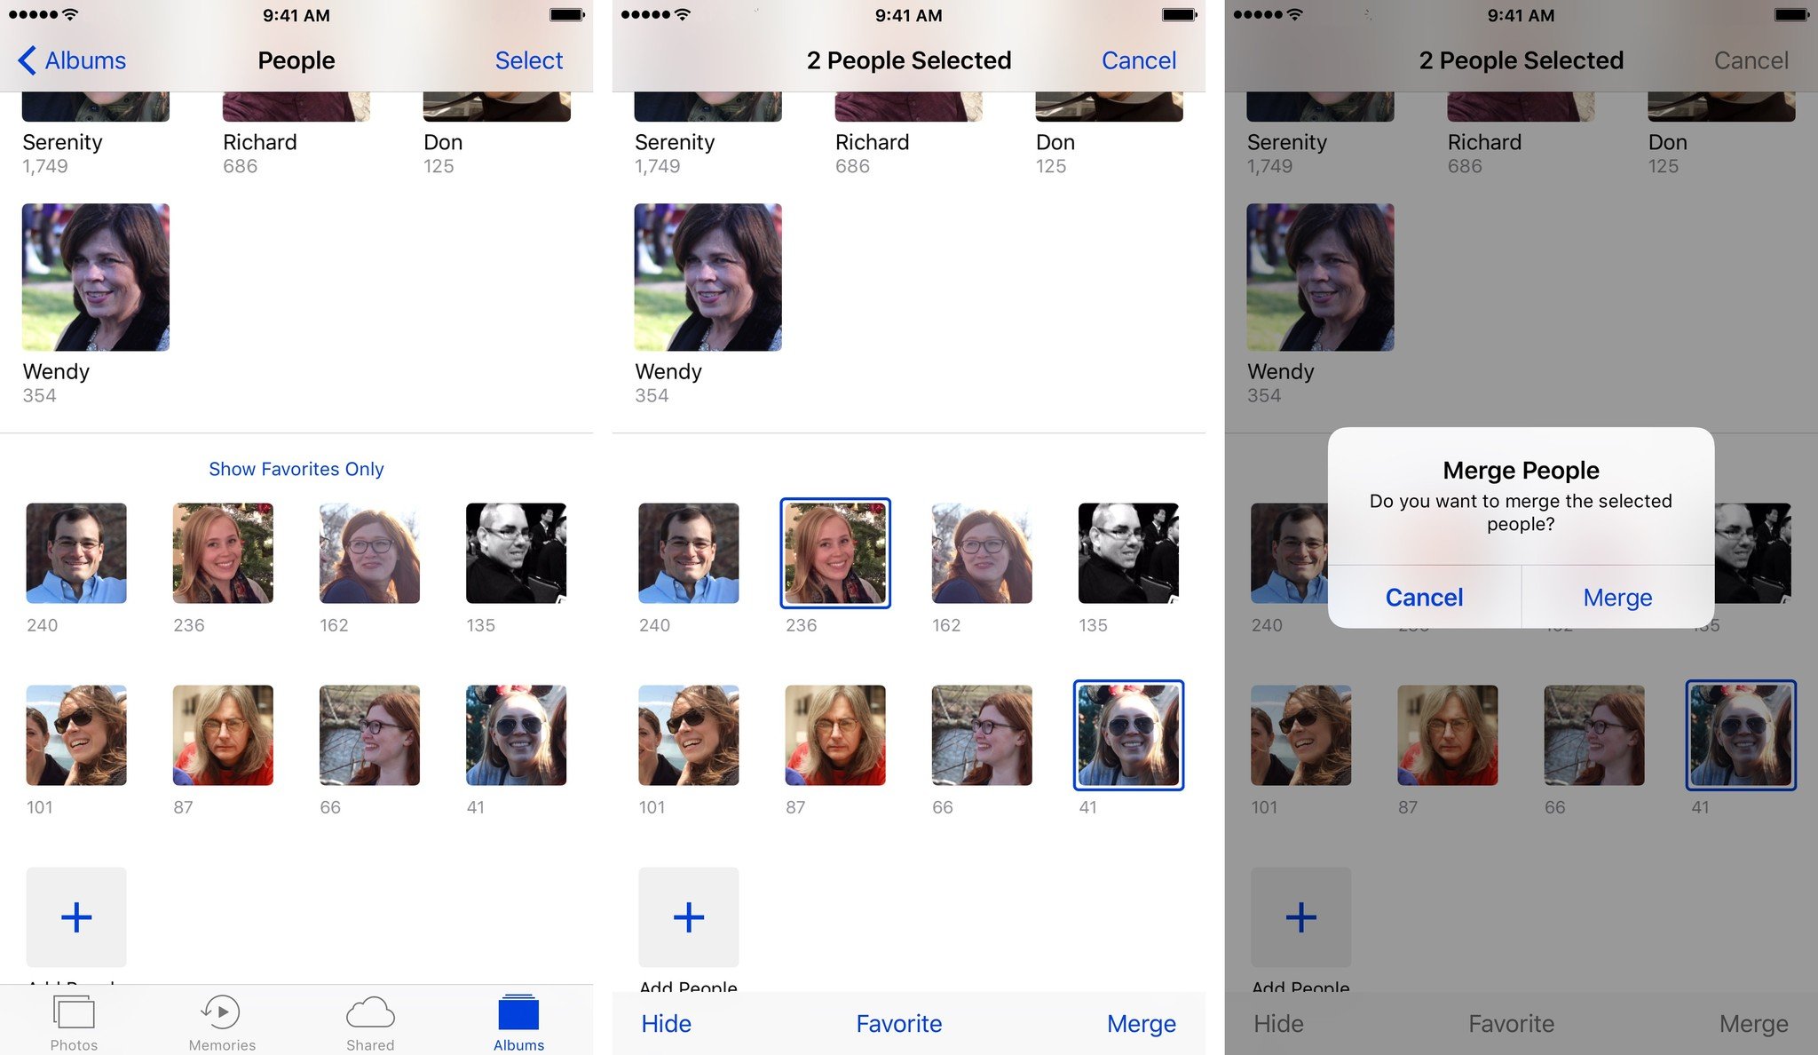Tap the Add People plus icon
Screen dimensions: 1818x1055
click(75, 916)
